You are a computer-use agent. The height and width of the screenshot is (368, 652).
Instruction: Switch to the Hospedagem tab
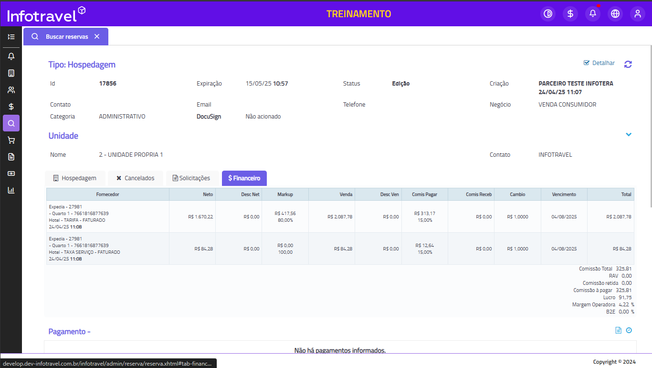[74, 178]
